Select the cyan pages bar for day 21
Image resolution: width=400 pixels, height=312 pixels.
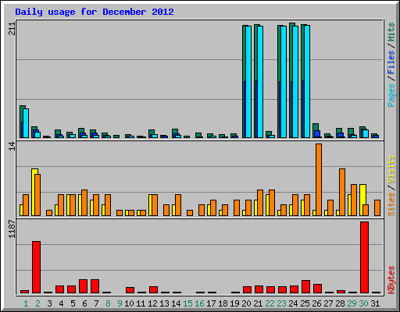pyautogui.click(x=260, y=82)
